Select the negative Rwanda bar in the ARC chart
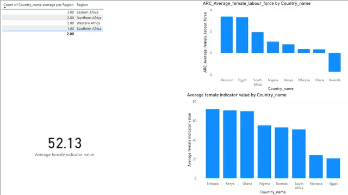The height and width of the screenshot is (195, 348). pyautogui.click(x=335, y=62)
